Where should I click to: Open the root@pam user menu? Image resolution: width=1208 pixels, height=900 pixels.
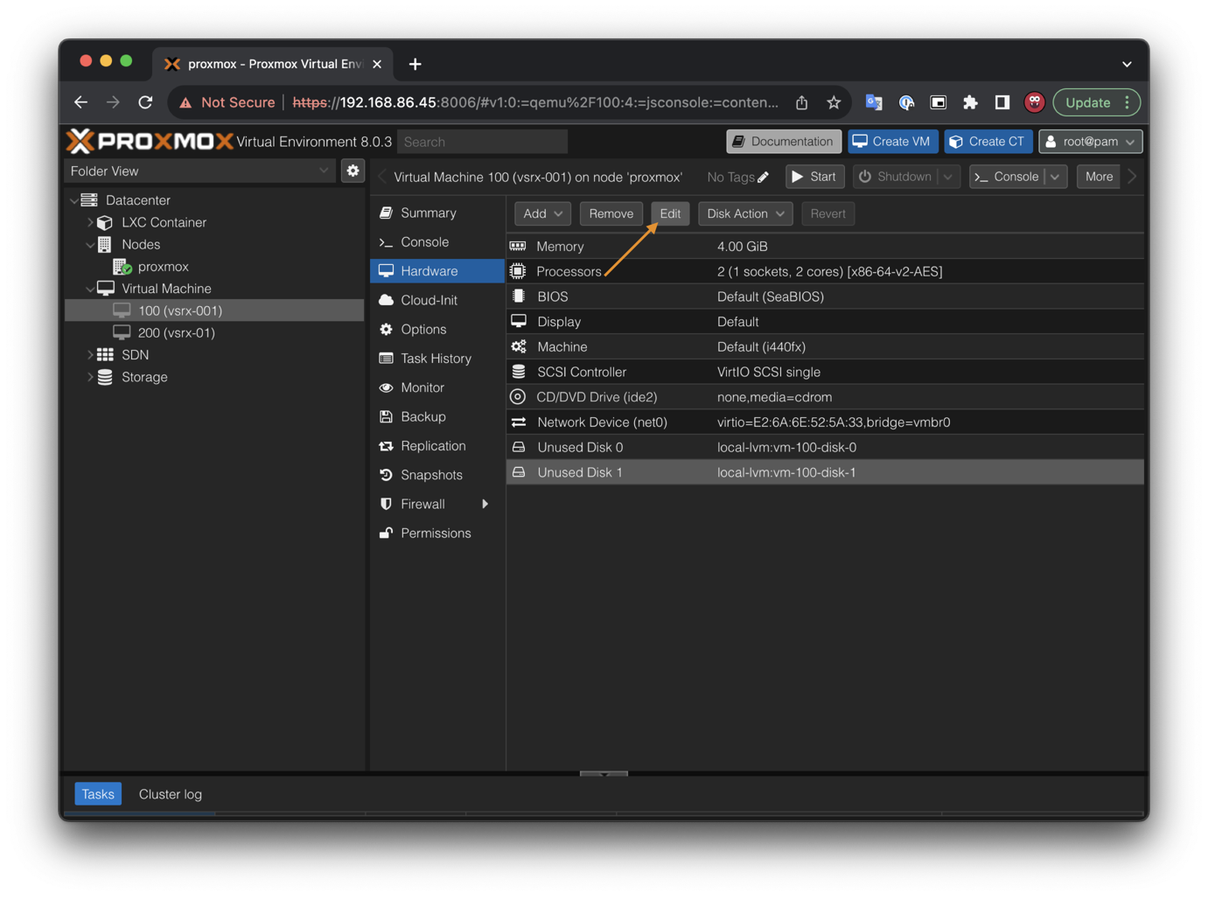pos(1090,142)
